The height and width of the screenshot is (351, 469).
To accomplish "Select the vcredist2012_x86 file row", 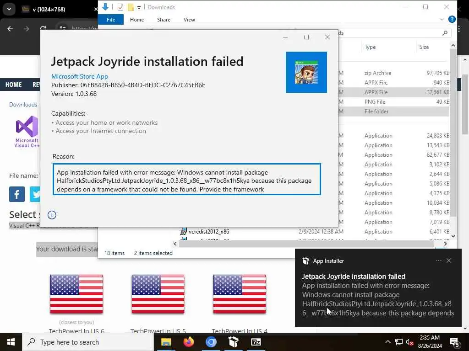I will pos(209,232).
